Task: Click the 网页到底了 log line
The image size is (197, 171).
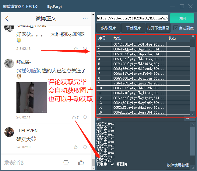Action: click(x=105, y=160)
